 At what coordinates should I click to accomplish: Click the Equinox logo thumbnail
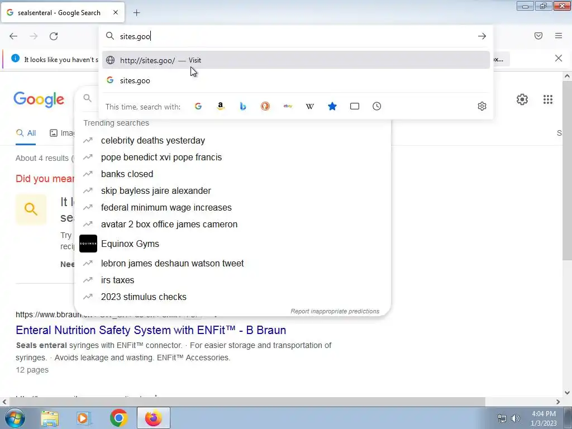[88, 244]
